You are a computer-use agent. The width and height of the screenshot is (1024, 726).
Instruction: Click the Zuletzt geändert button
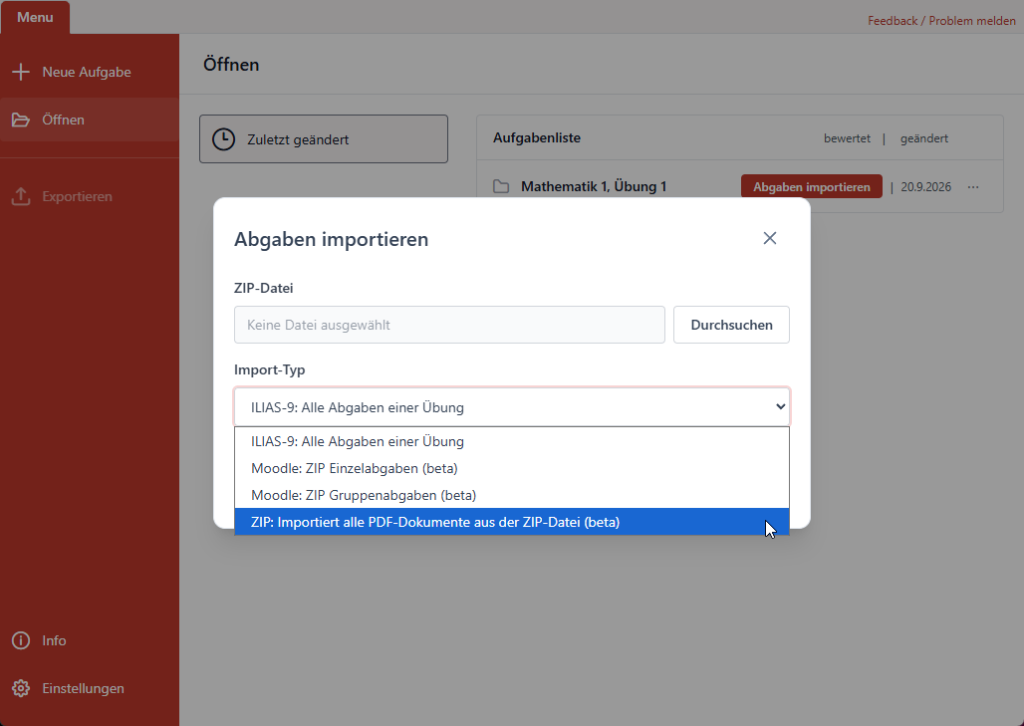(x=324, y=139)
